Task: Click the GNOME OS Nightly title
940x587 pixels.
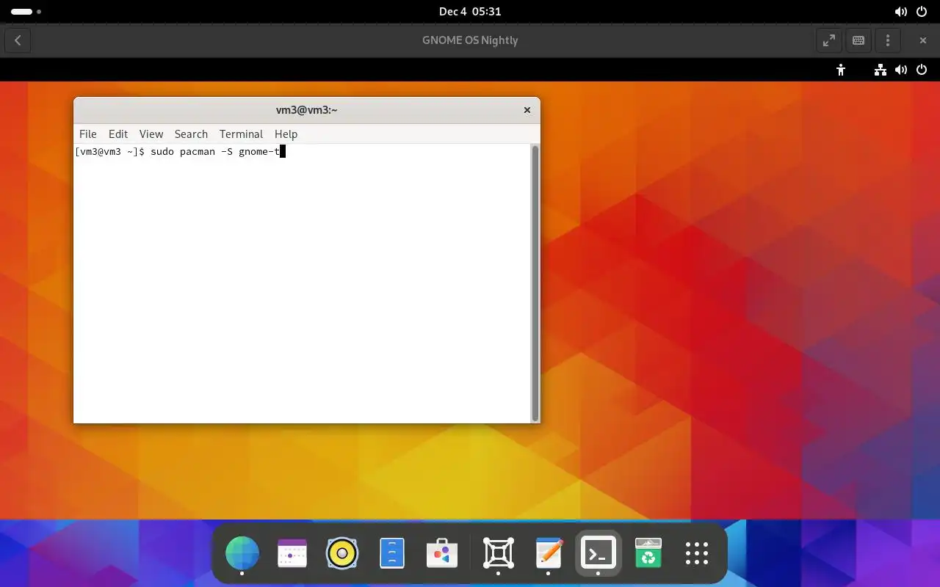Action: point(470,40)
